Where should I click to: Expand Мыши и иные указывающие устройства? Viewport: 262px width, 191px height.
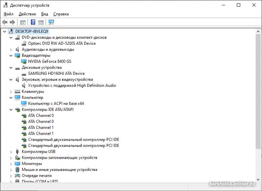[x=11, y=170]
